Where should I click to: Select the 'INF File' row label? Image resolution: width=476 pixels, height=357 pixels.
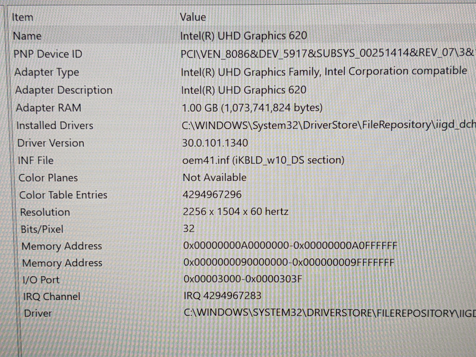36,160
